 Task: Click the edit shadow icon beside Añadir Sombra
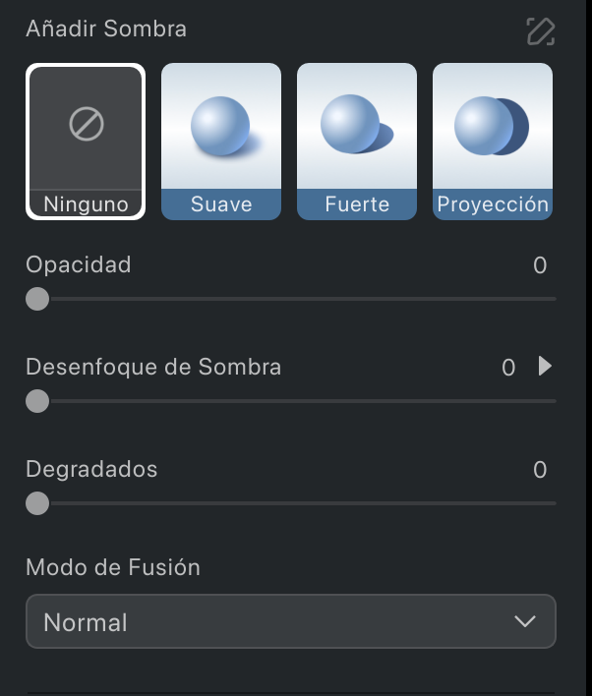tap(541, 31)
